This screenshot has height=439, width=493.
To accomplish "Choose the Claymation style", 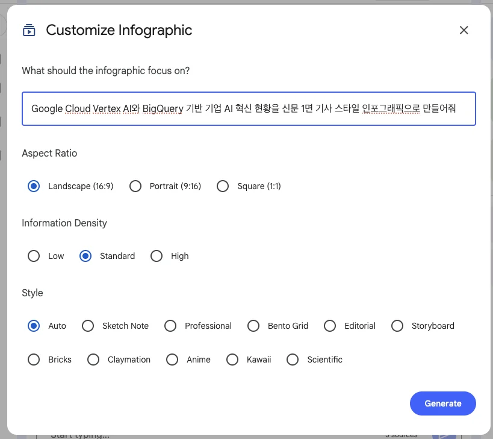I will click(x=93, y=360).
